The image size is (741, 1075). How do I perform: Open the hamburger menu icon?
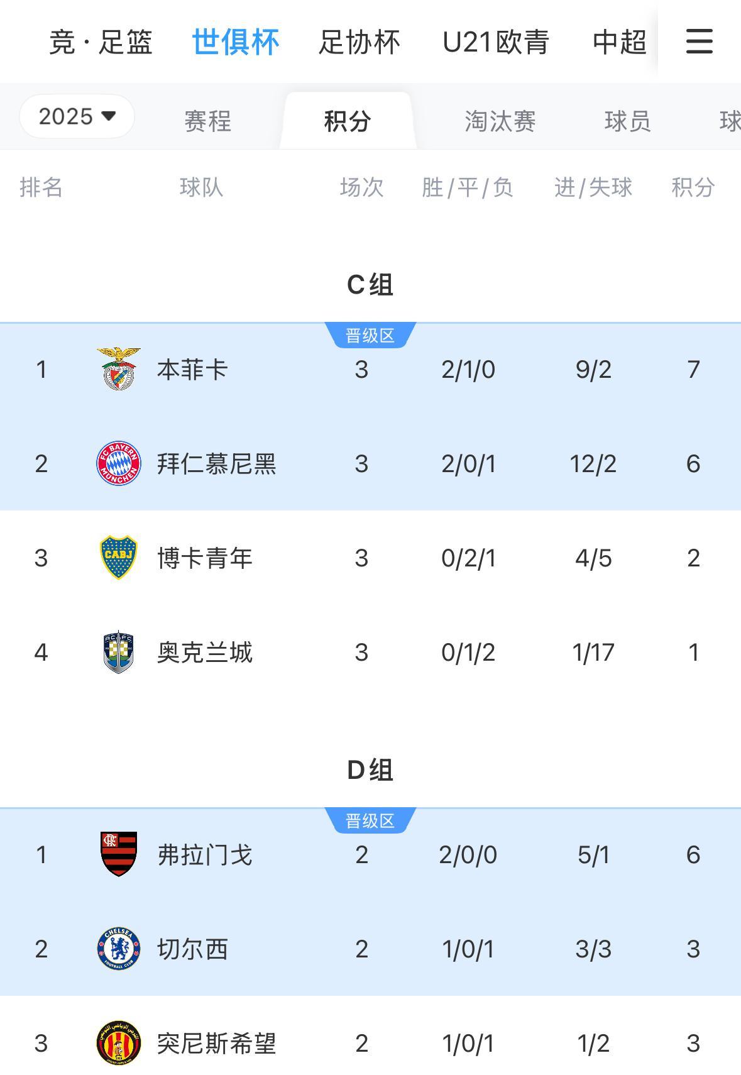[699, 41]
